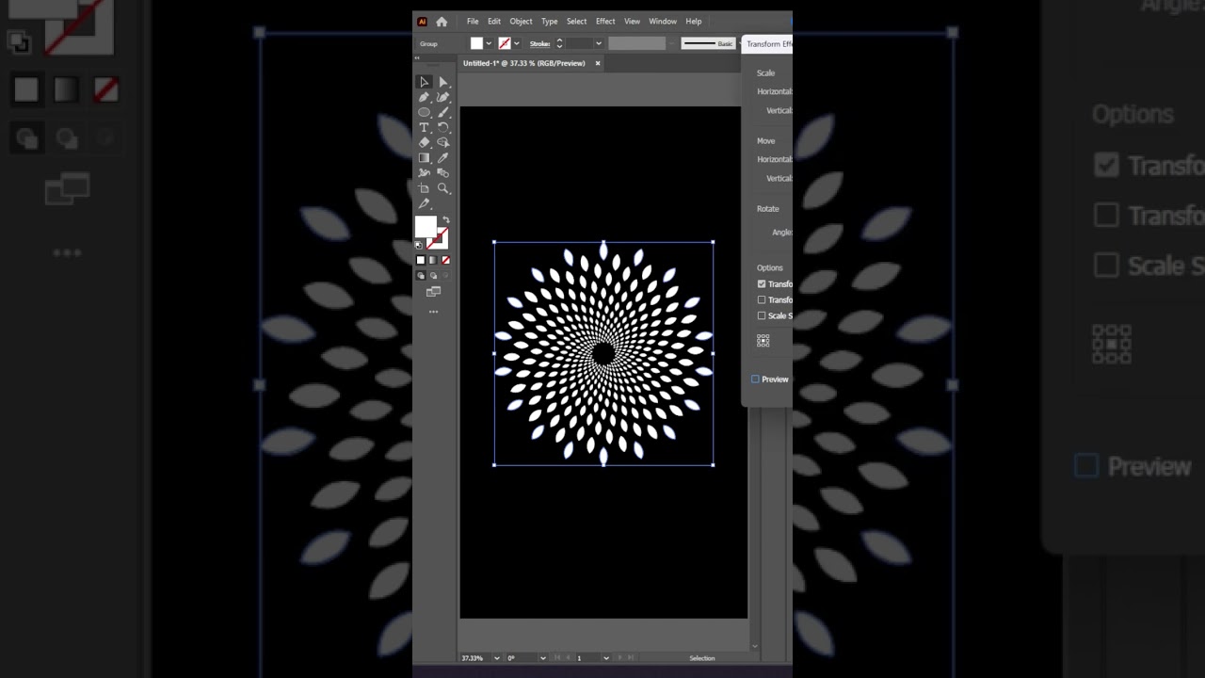Click the None button under the toolbar swatches

(x=445, y=260)
